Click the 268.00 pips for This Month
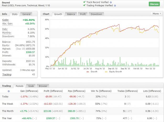 click(71, 111)
